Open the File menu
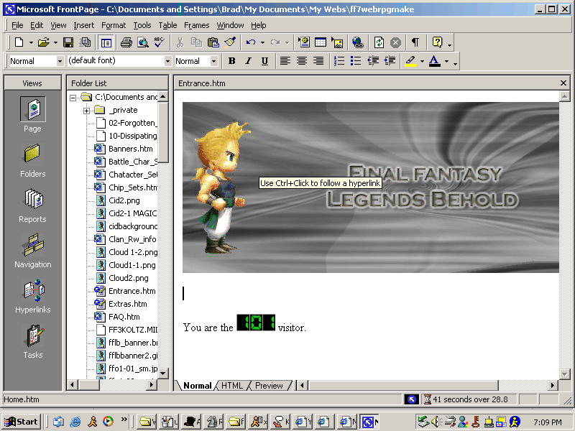The height and width of the screenshot is (431, 575). coord(17,25)
